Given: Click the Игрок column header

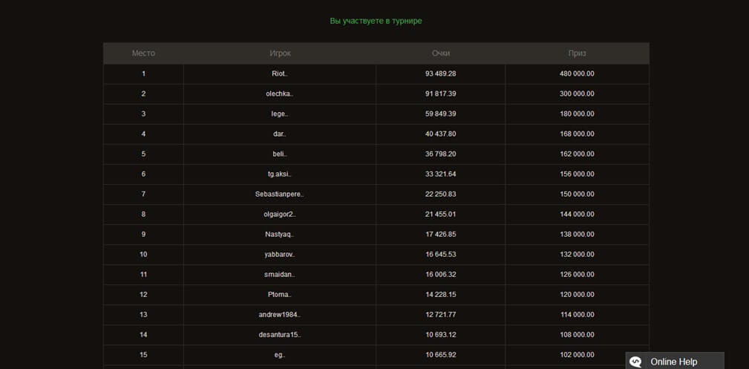Looking at the screenshot, I should click(280, 53).
